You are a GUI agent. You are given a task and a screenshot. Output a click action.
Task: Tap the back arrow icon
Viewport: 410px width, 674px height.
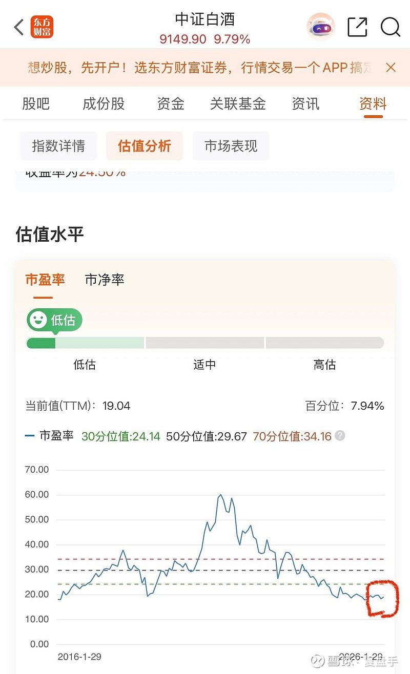(19, 27)
